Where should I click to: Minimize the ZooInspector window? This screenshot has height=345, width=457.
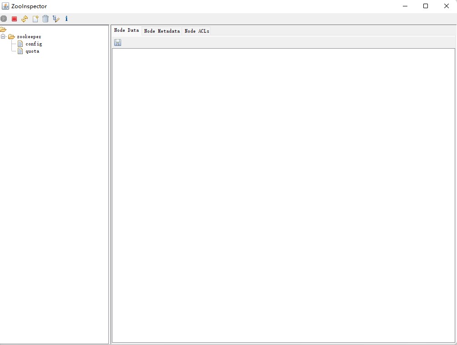[405, 6]
